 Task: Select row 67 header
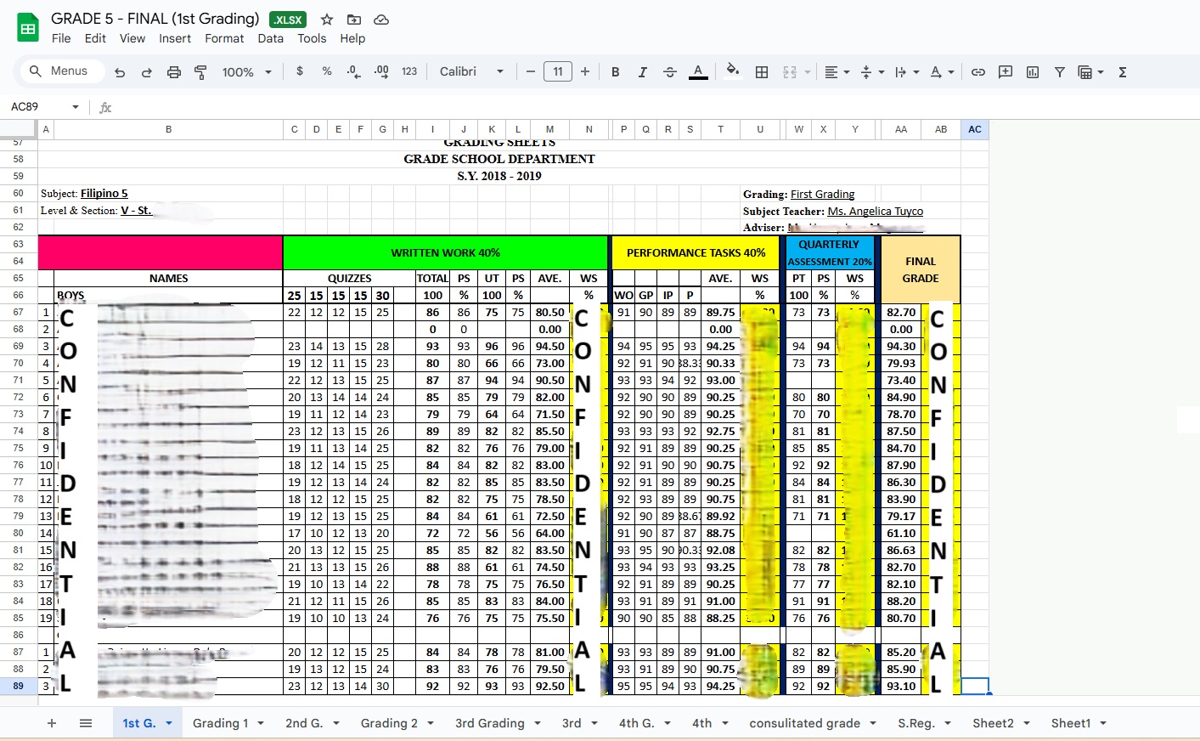pyautogui.click(x=18, y=312)
